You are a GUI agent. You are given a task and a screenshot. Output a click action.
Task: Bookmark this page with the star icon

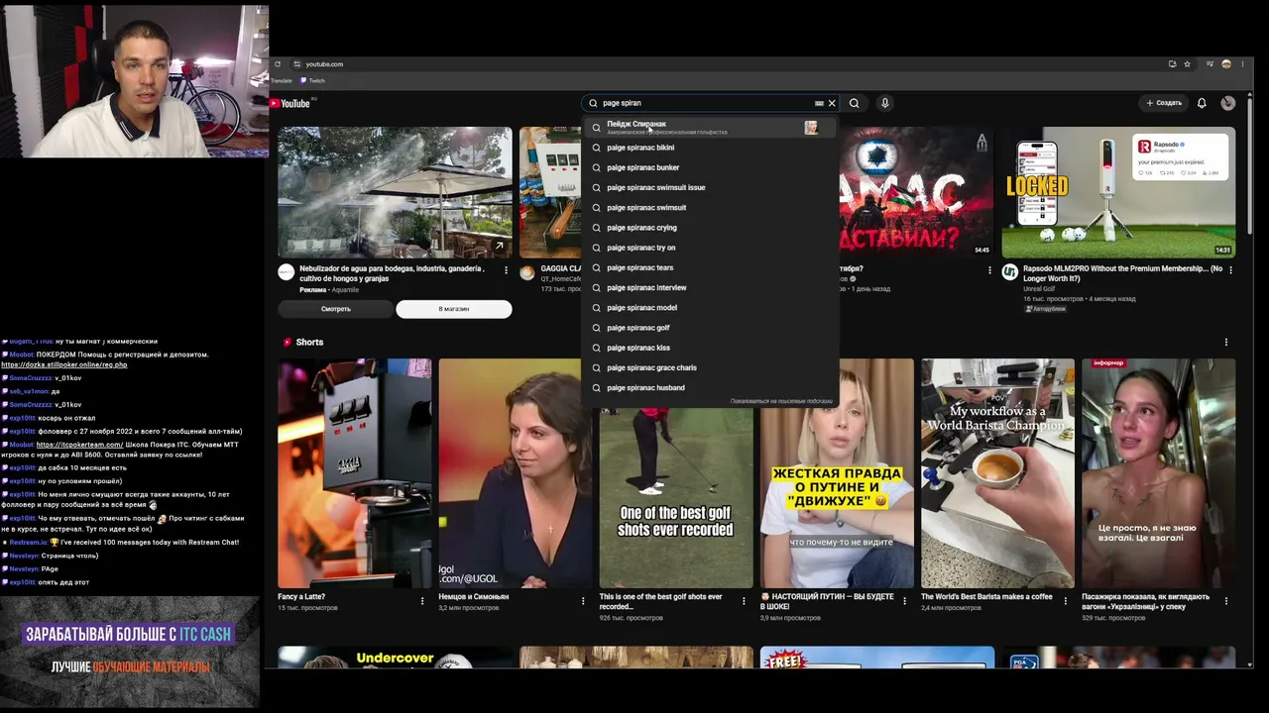tap(1187, 64)
